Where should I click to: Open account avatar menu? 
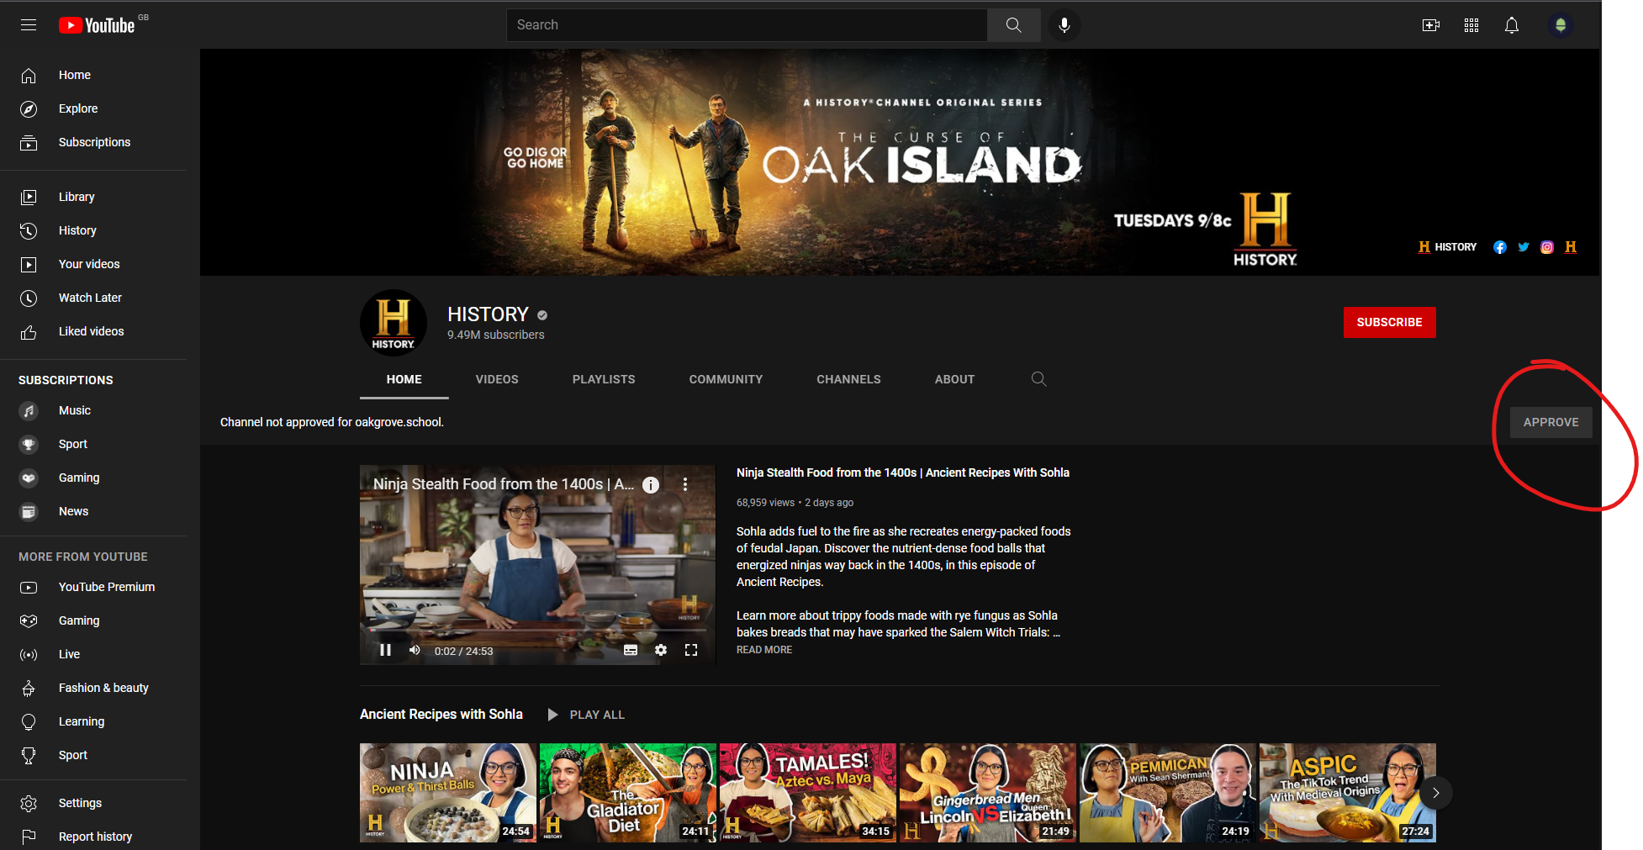coord(1561,25)
